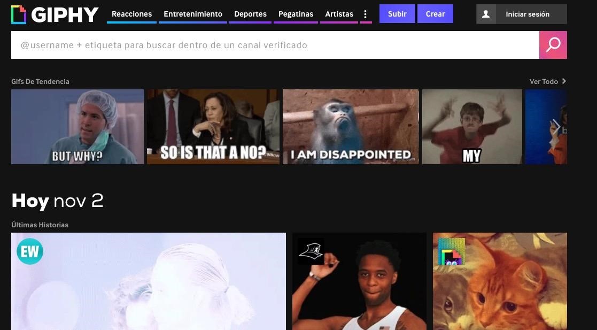This screenshot has height=330, width=597.
Task: Click the GIPHY logo
Action: (55, 14)
